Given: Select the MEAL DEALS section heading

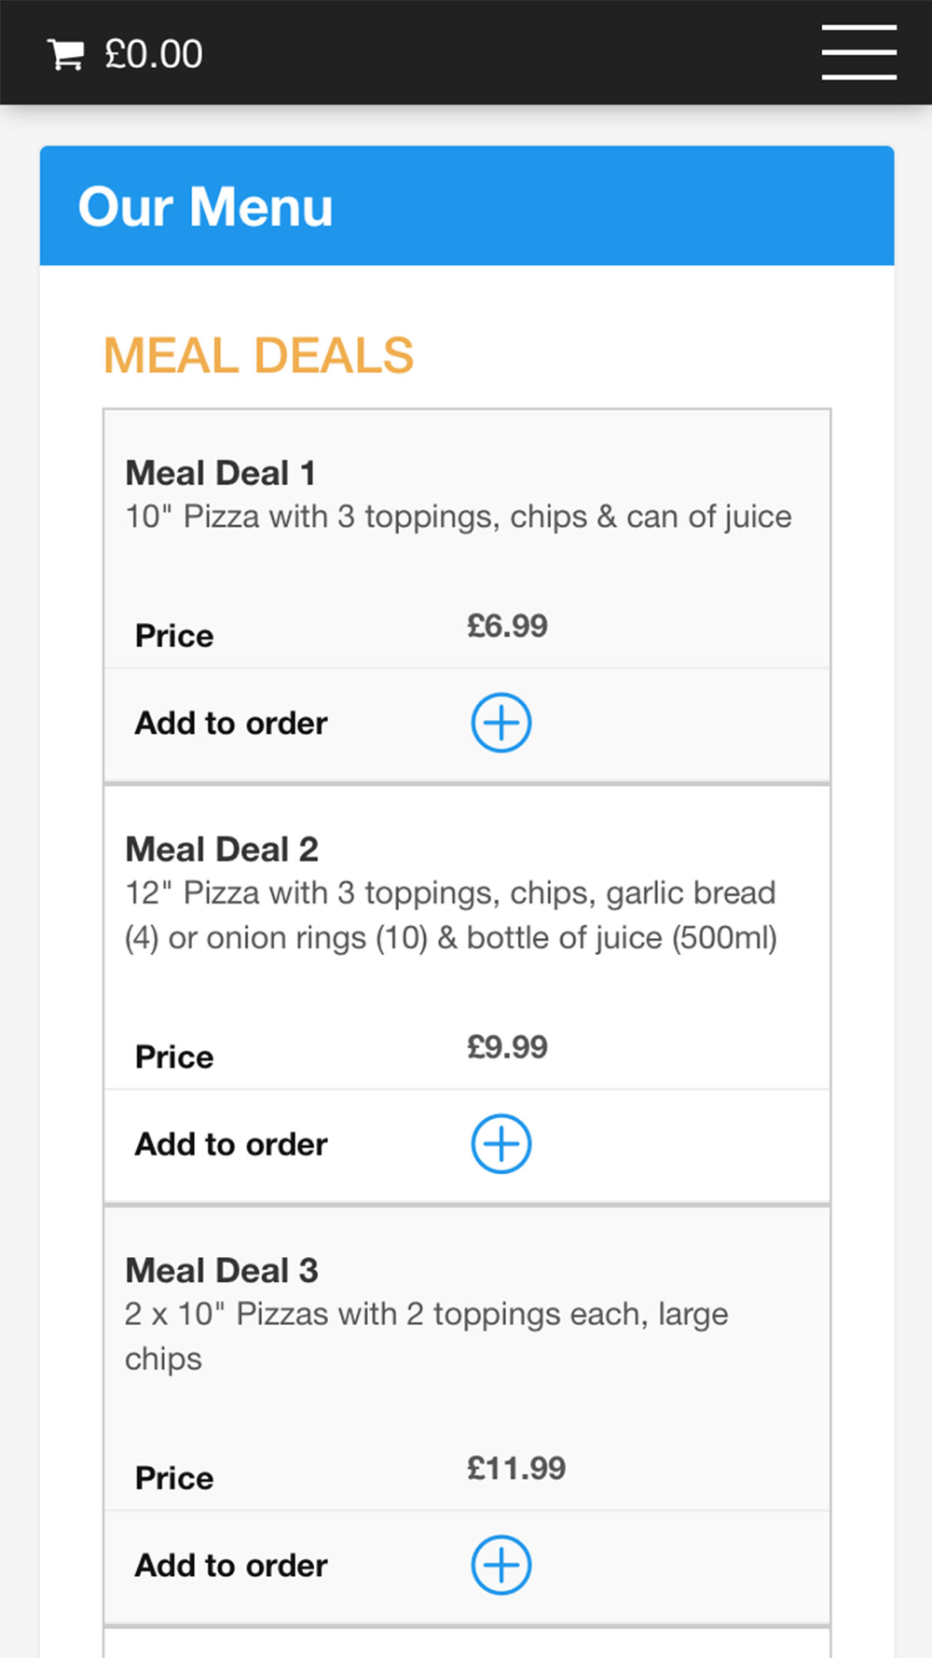Looking at the screenshot, I should click(258, 355).
